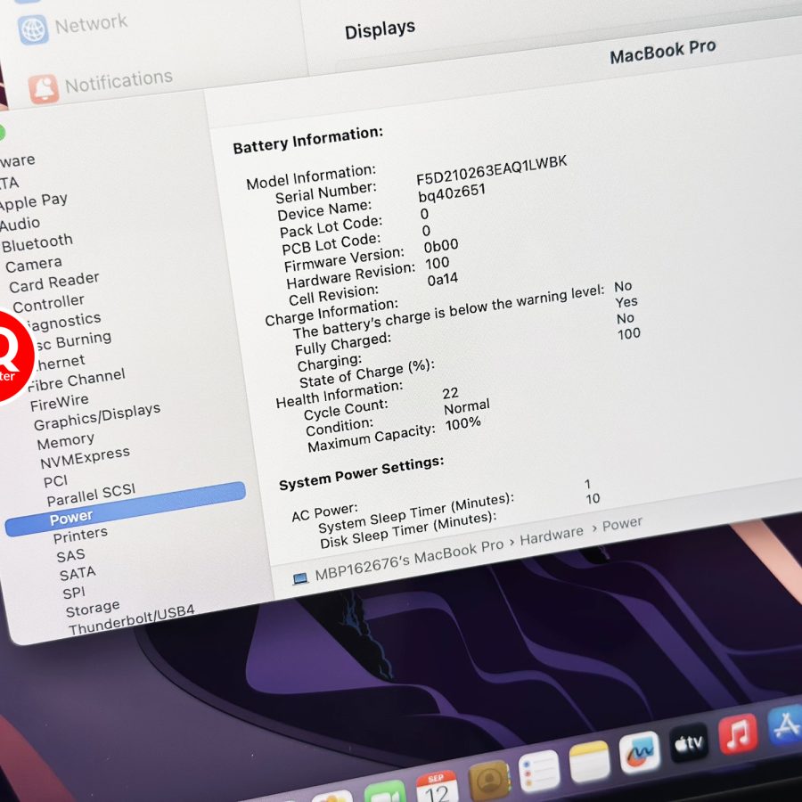Click the laptop icon in the path bar
The image size is (802, 802).
[x=300, y=578]
